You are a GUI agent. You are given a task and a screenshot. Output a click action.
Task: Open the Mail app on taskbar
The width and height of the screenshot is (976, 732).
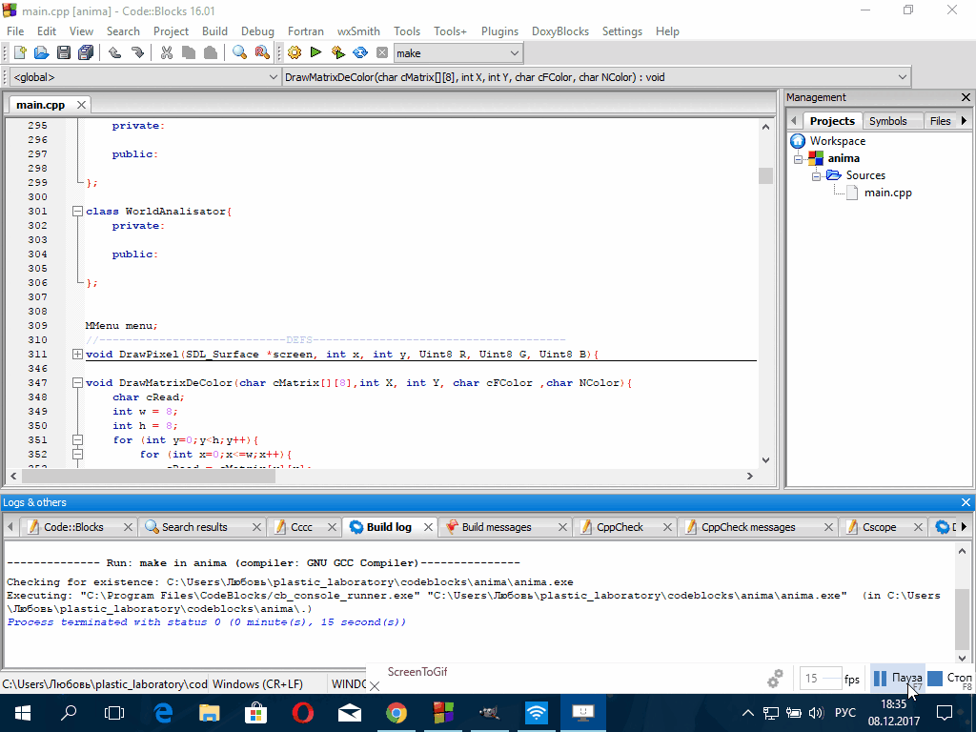tap(350, 713)
